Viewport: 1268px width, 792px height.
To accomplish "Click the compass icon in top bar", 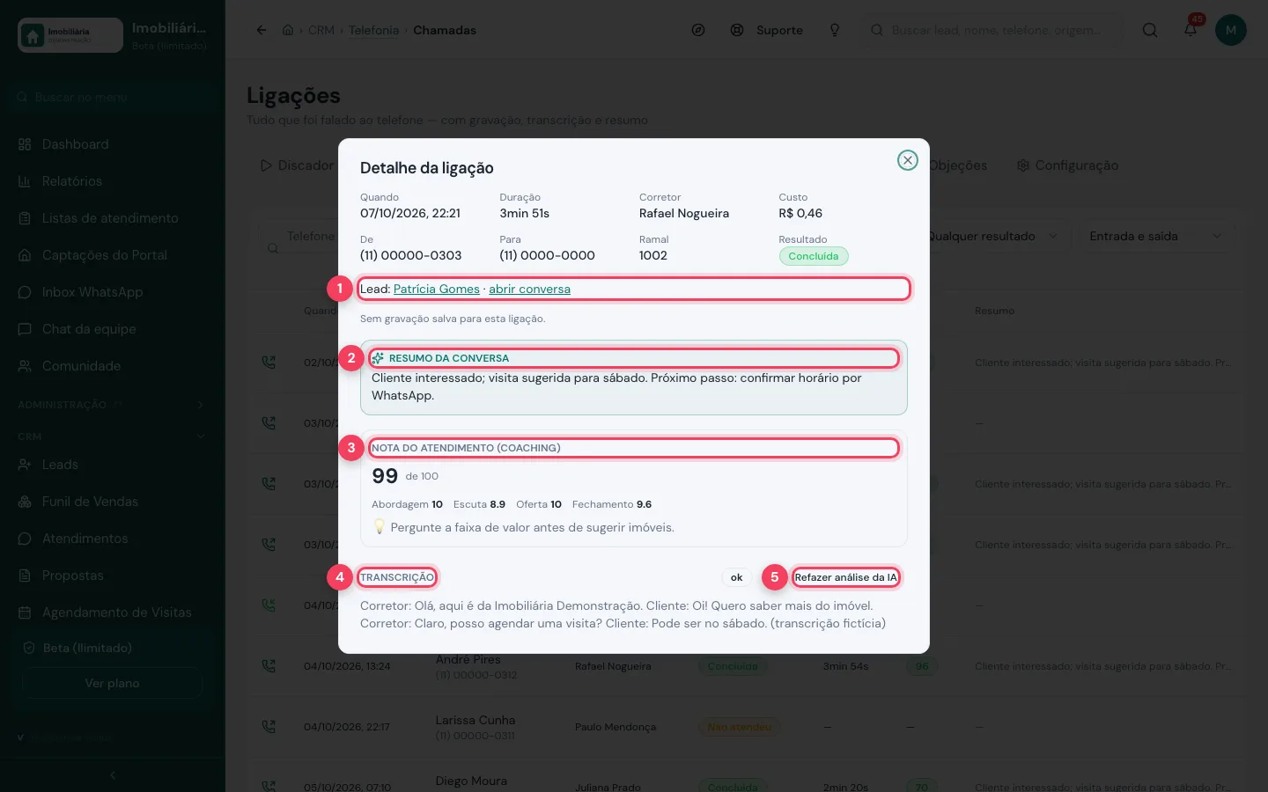I will (698, 30).
